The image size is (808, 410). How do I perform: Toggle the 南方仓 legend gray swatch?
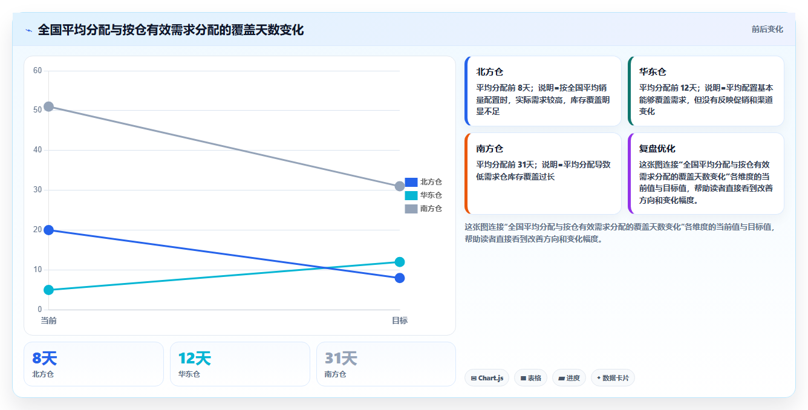411,209
